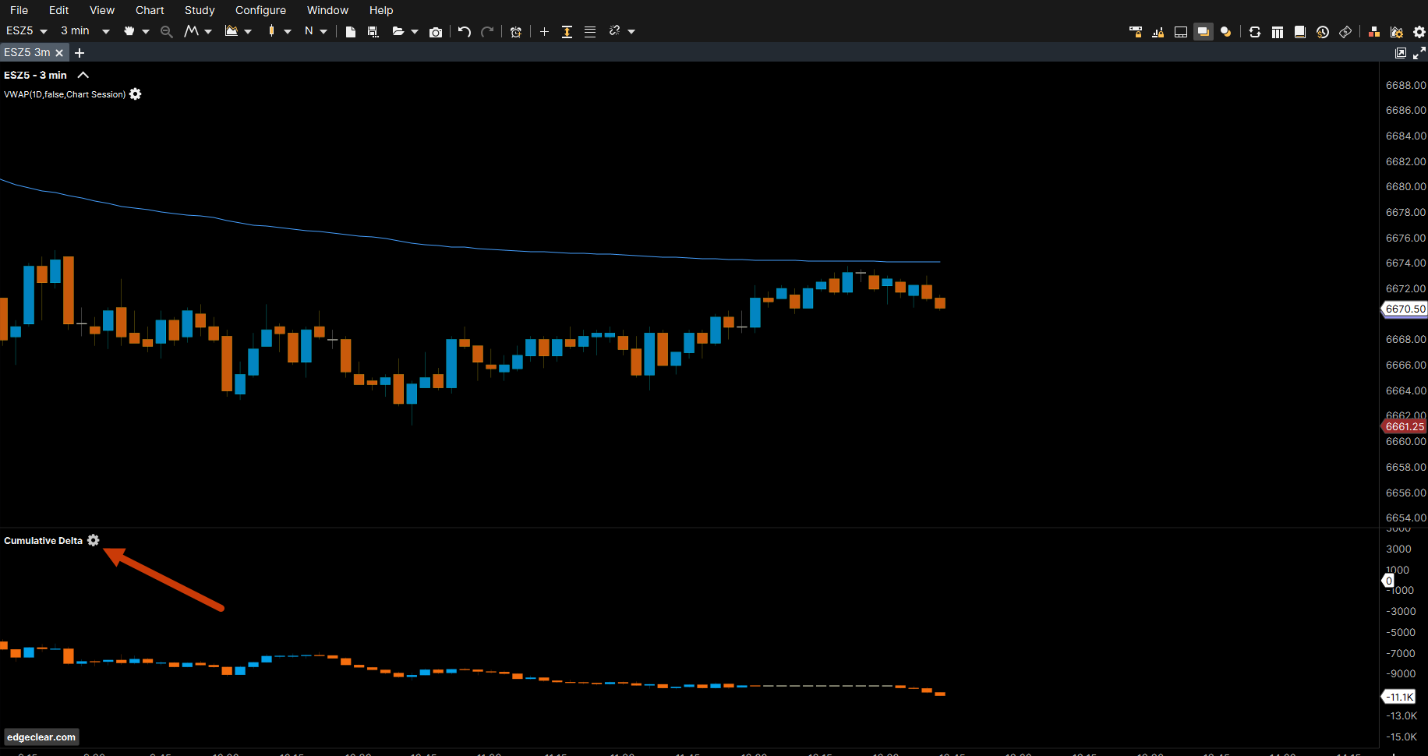
Task: Click the 6670.50 price marker on axis
Action: coord(1405,309)
